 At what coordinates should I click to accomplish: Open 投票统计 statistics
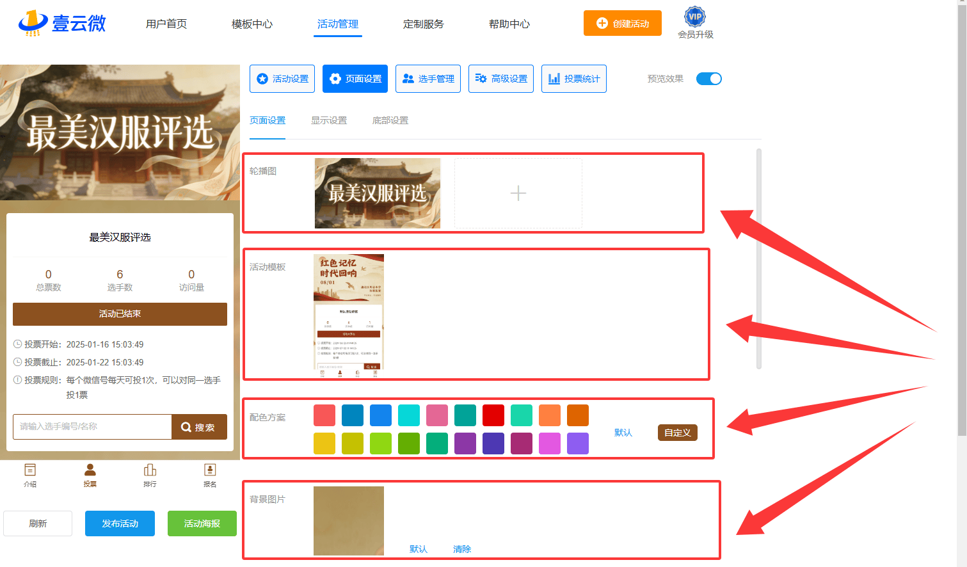coord(574,79)
